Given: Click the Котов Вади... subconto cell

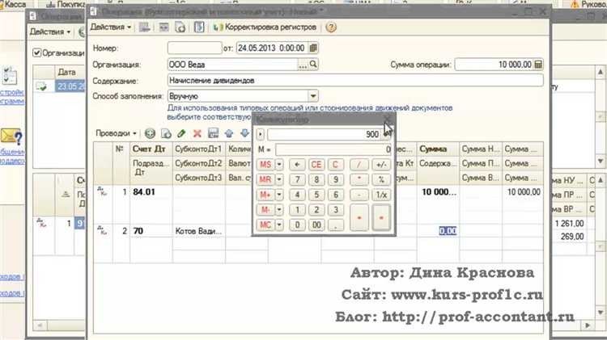Looking at the screenshot, I should pyautogui.click(x=199, y=231).
